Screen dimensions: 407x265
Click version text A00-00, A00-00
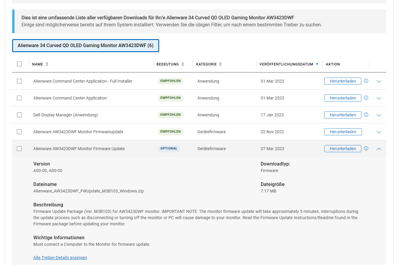tap(48, 171)
